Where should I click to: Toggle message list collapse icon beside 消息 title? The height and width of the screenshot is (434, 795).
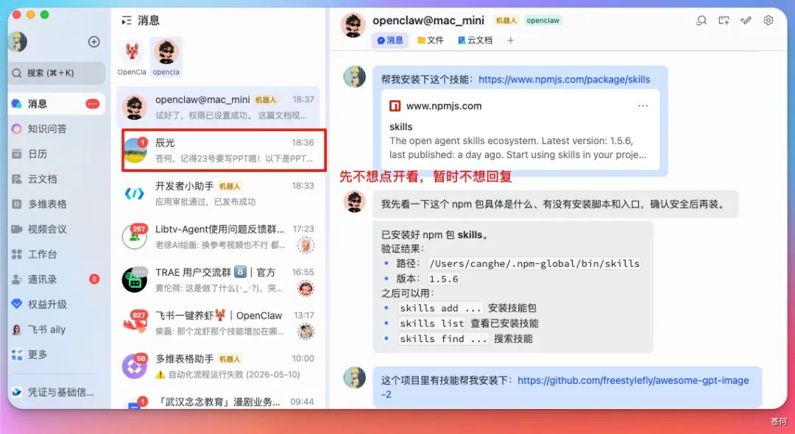(x=127, y=21)
